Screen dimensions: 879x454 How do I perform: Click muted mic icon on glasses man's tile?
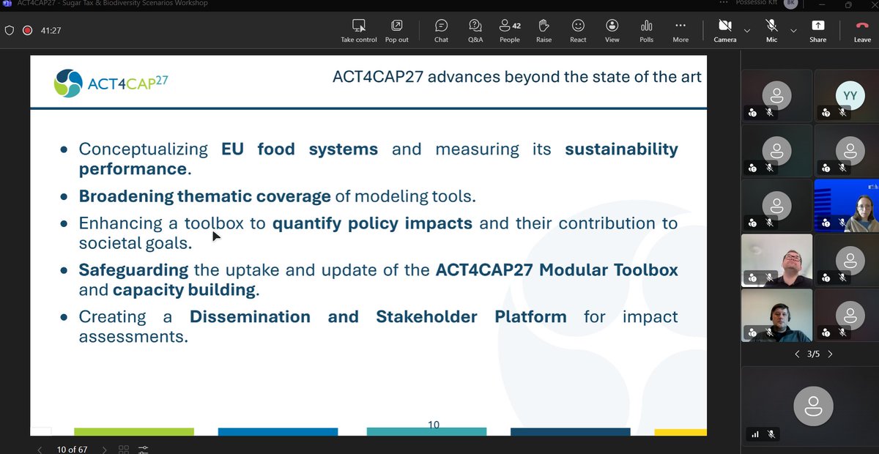tap(770, 278)
